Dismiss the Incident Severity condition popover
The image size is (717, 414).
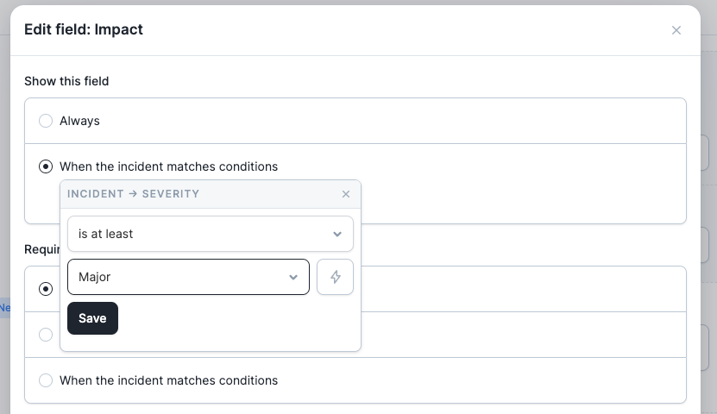pos(346,194)
